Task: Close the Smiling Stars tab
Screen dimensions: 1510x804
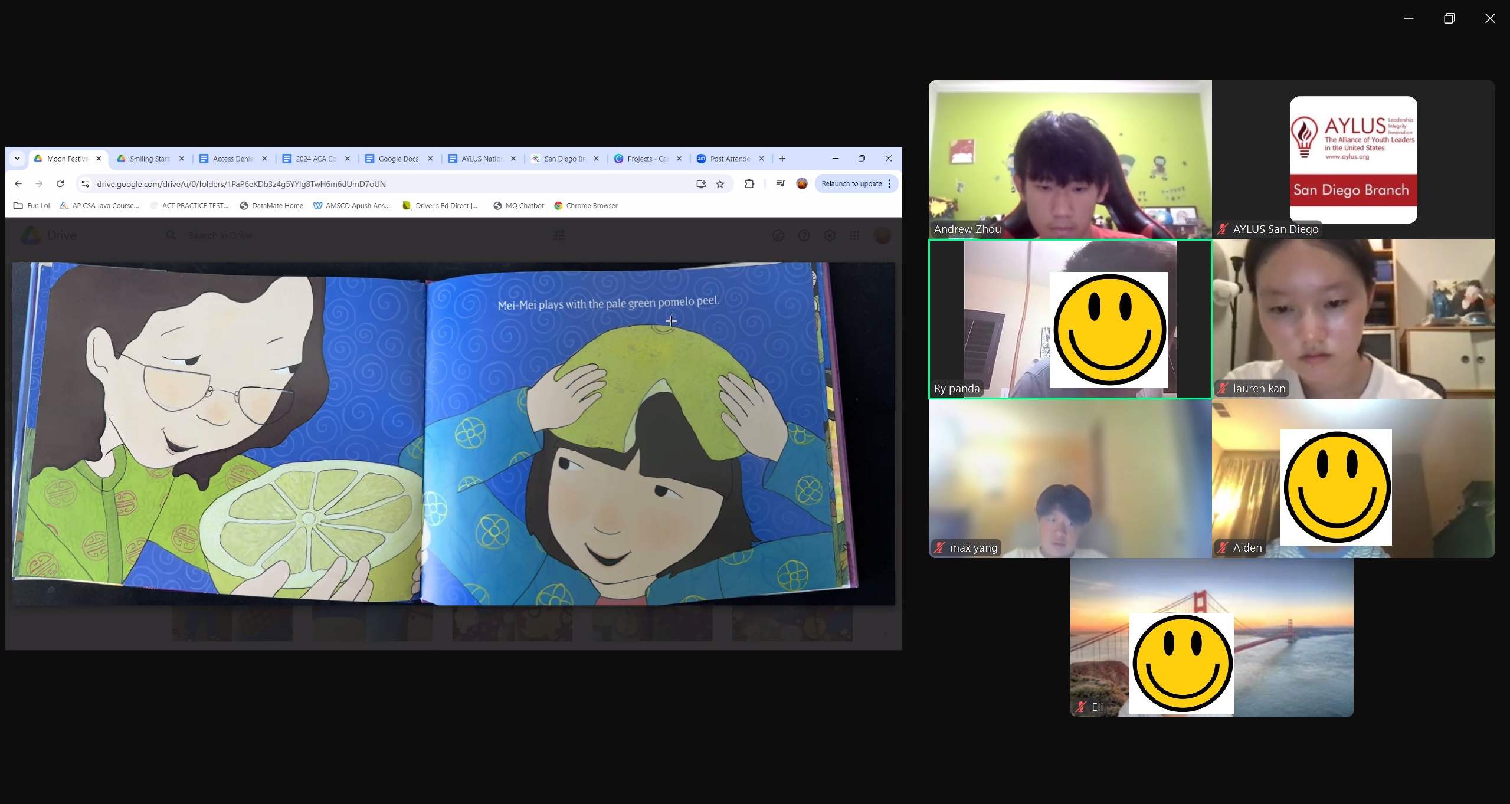Action: pyautogui.click(x=182, y=159)
